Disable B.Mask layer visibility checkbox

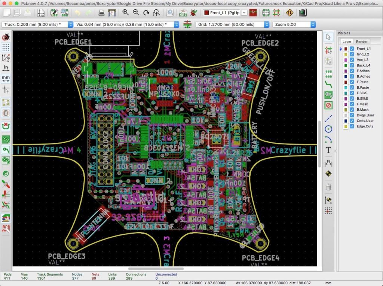(352, 110)
